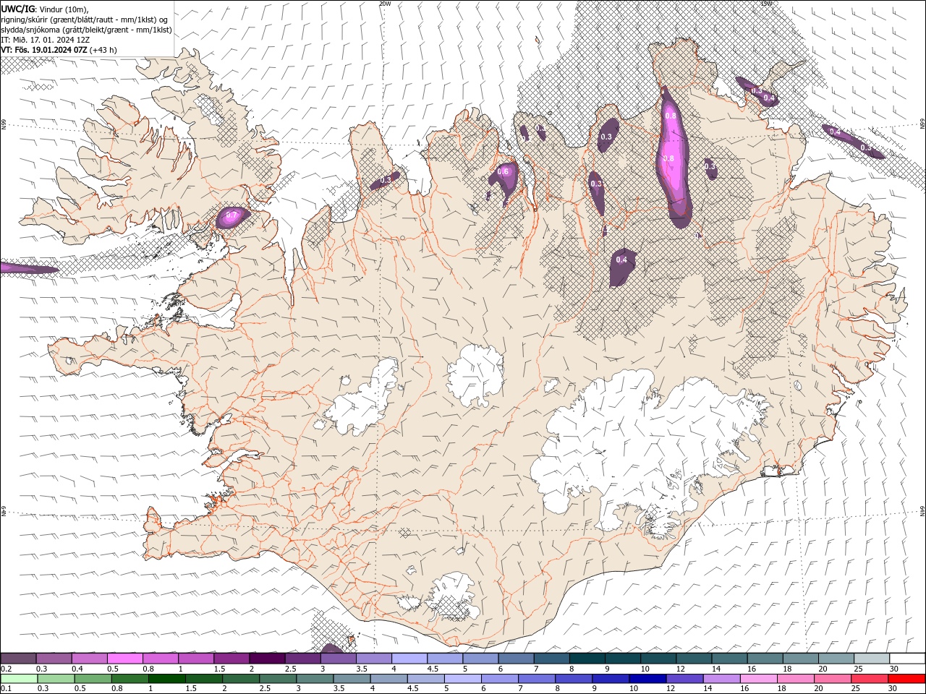Pick the 6–7 slate blue swatch, upper legend
926x694 pixels.
tap(517, 659)
